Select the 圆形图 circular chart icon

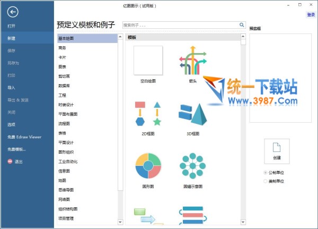(x=148, y=166)
